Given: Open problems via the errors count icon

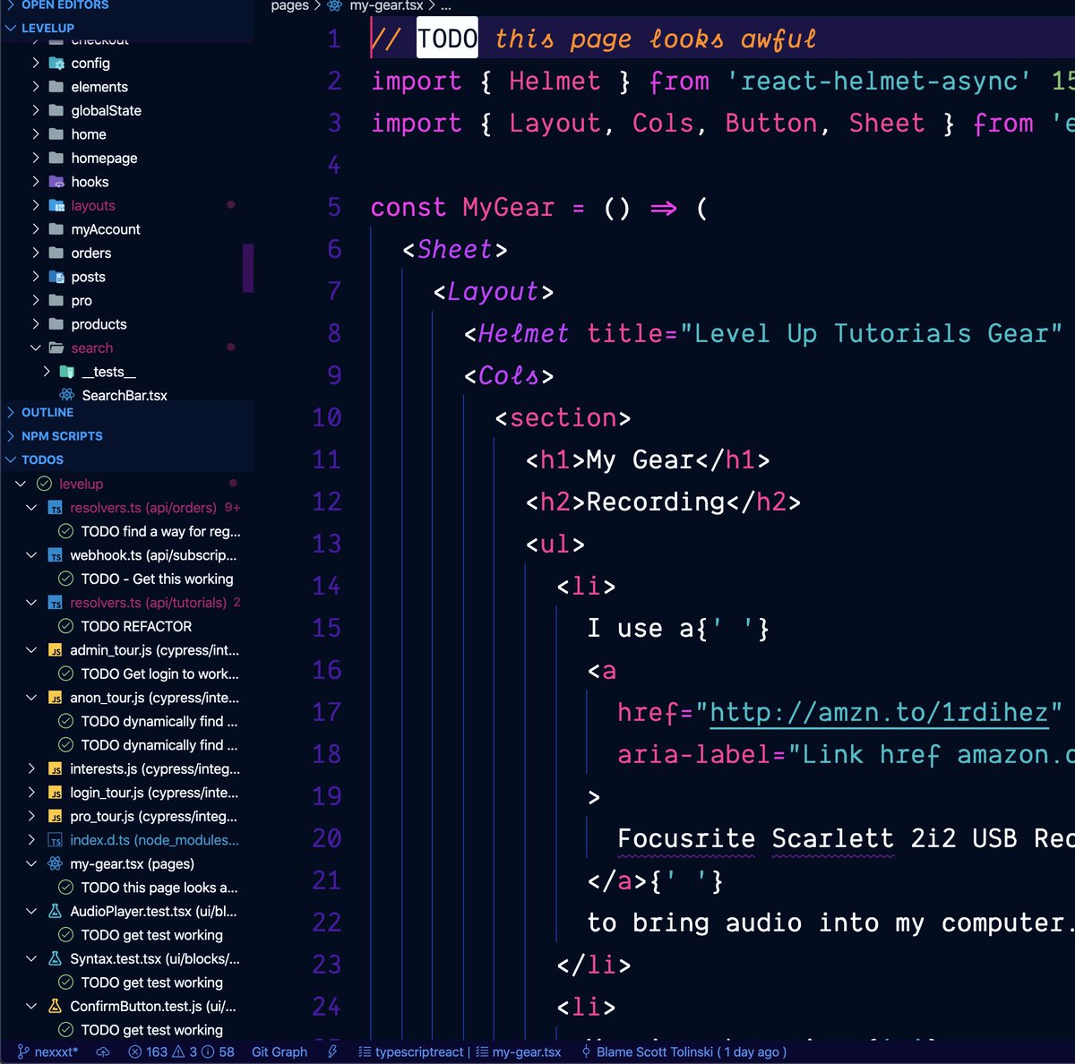Looking at the screenshot, I should pyautogui.click(x=135, y=1051).
